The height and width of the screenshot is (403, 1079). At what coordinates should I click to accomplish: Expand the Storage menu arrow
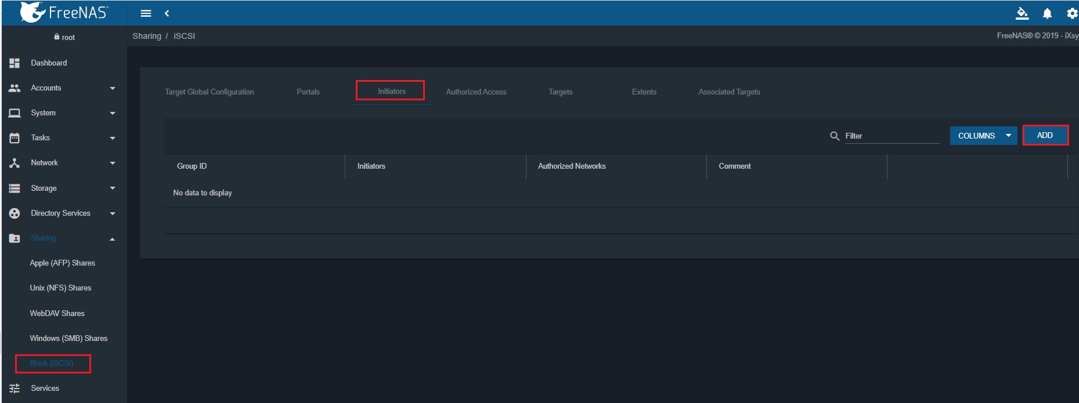pyautogui.click(x=113, y=188)
